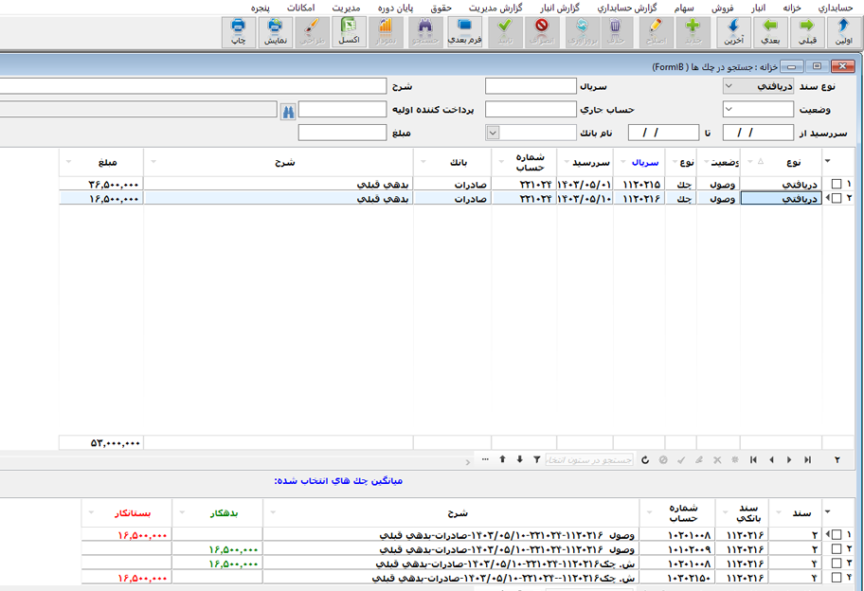This screenshot has width=864, height=591.
Task: Open filter arrow on سررسید column header
Action: click(567, 162)
